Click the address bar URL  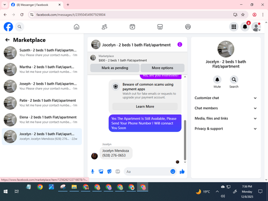[71, 14]
